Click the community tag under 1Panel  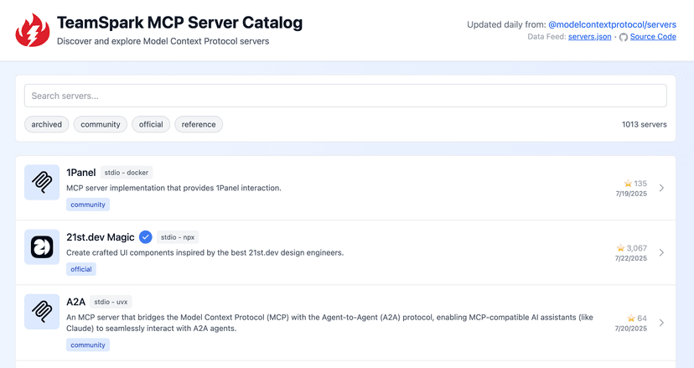click(x=88, y=205)
